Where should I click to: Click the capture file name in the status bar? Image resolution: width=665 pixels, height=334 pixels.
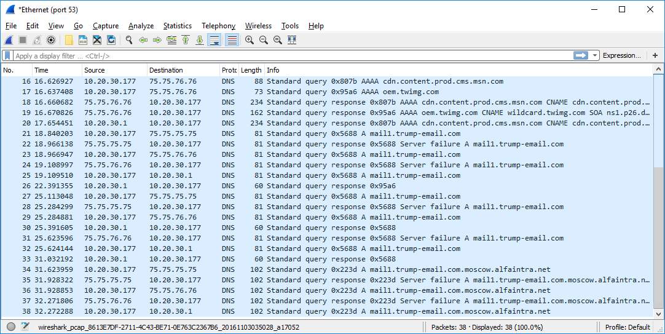pos(169,327)
